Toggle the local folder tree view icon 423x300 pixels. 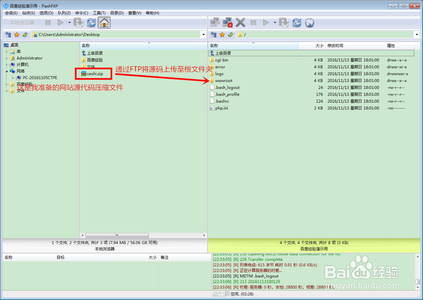(x=8, y=35)
